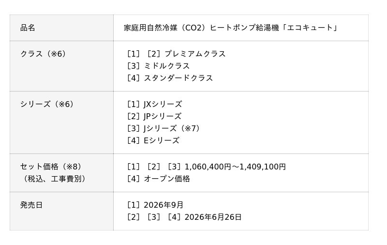Select the 2026年6月26日 release date
Screen dimensions: 387x245
pos(213,217)
